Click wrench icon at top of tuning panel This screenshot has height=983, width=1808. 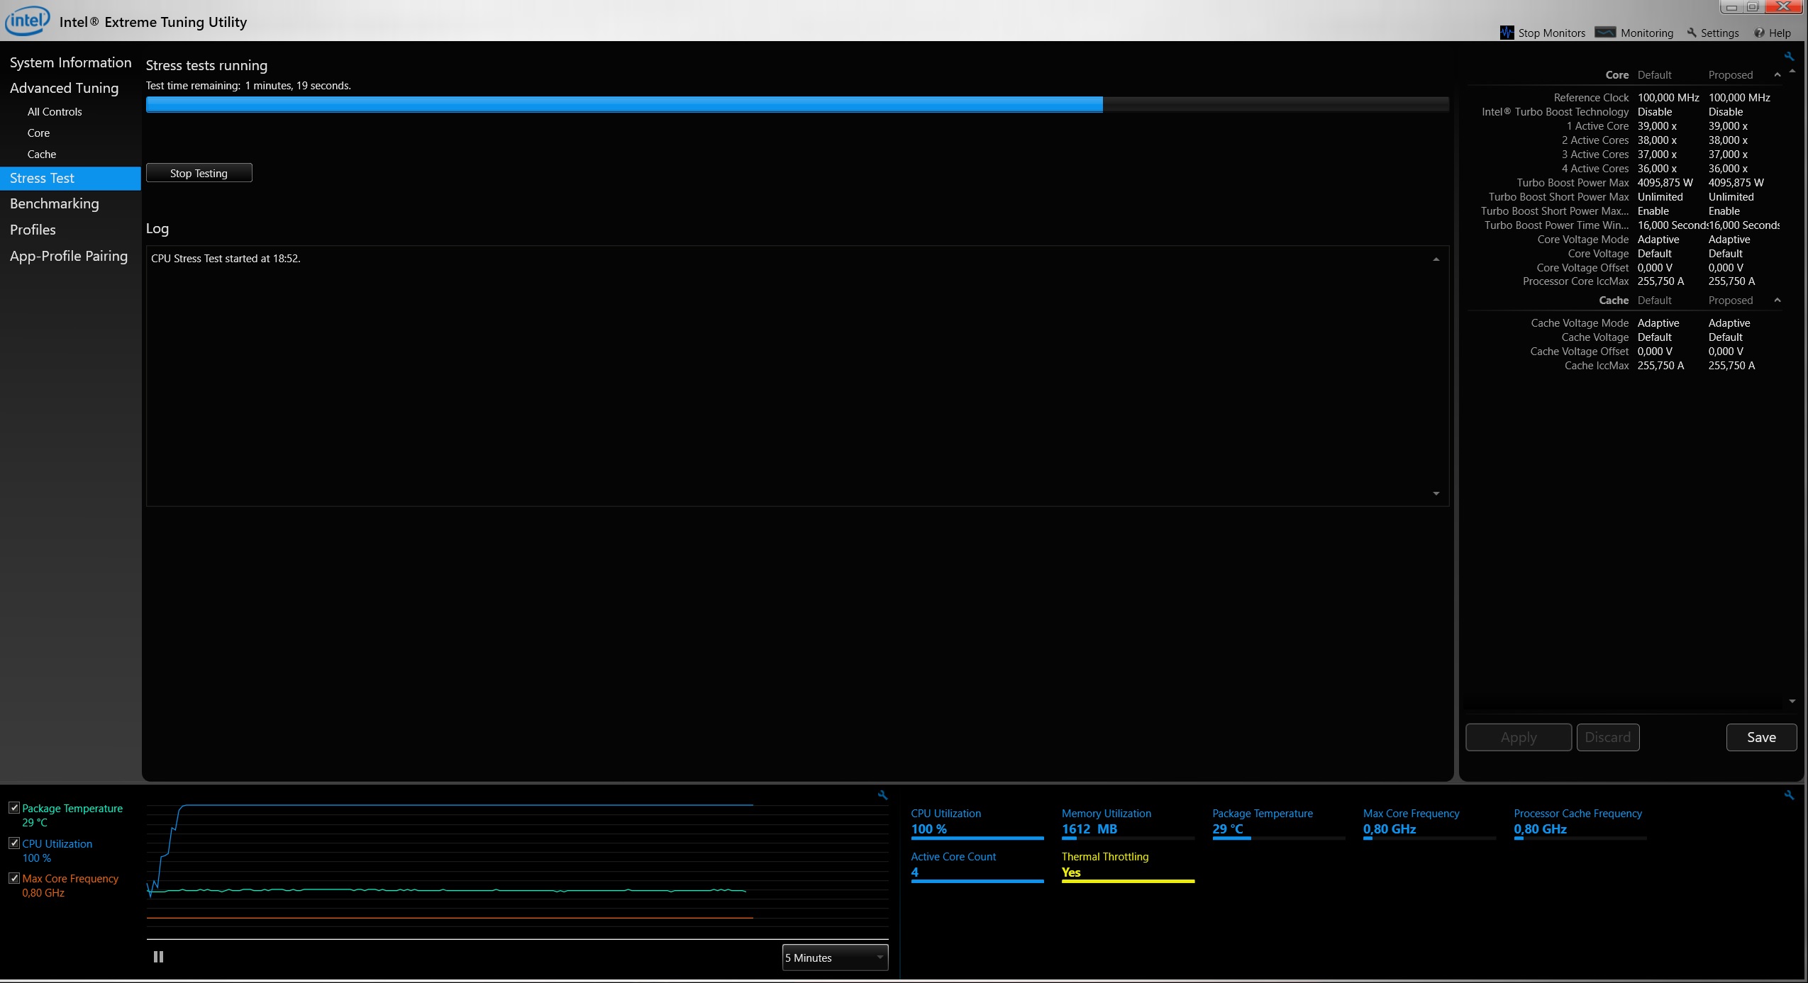pyautogui.click(x=1789, y=57)
